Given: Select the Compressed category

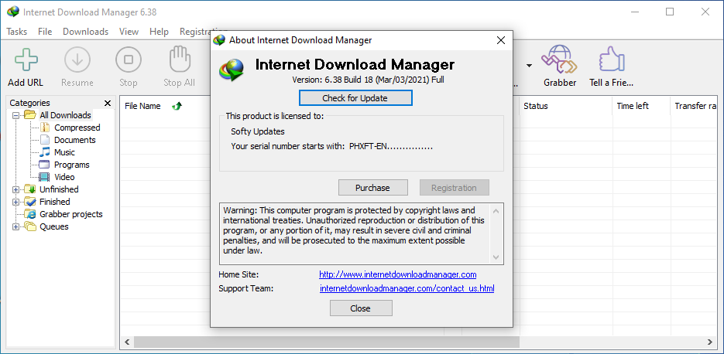Looking at the screenshot, I should pyautogui.click(x=77, y=128).
